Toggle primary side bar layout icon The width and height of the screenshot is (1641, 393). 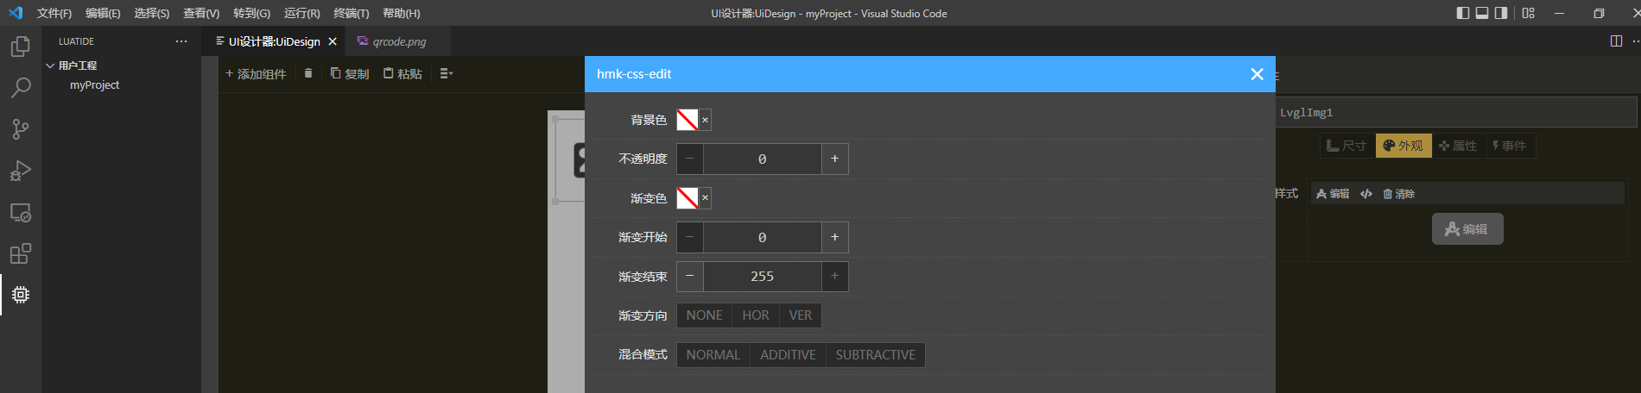tap(1463, 13)
